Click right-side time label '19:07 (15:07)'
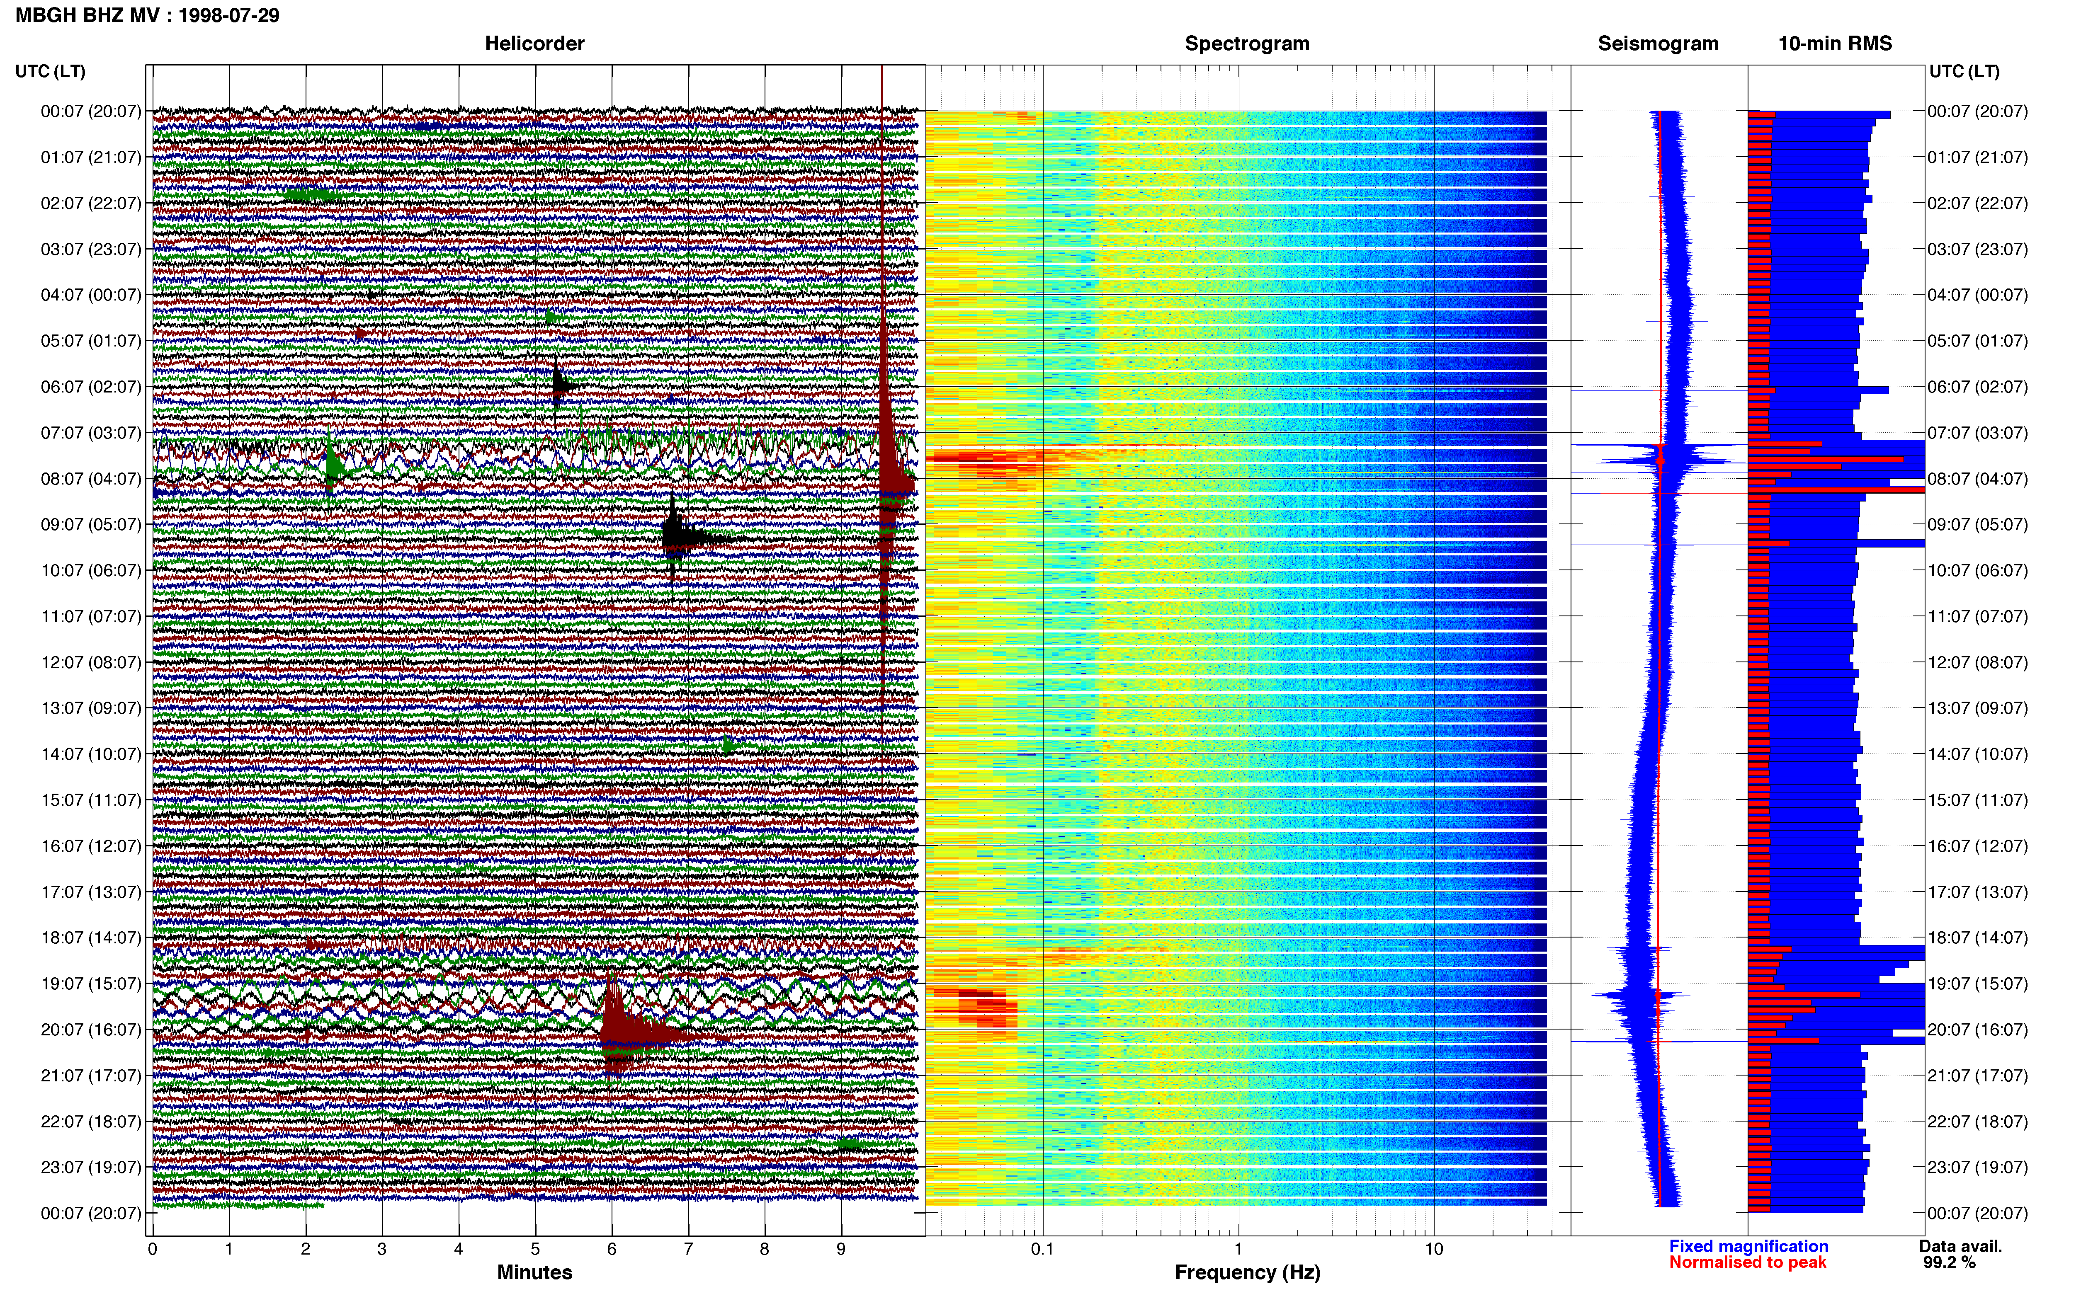 tap(1978, 984)
